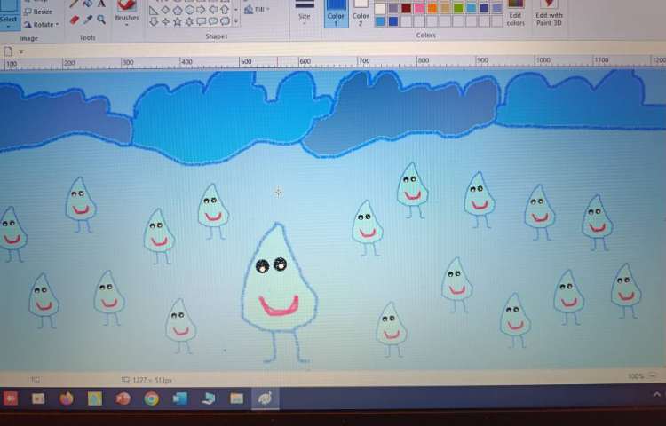Pick the Color picker eyedropper tool
Screen dimensions: 666x426
88,19
